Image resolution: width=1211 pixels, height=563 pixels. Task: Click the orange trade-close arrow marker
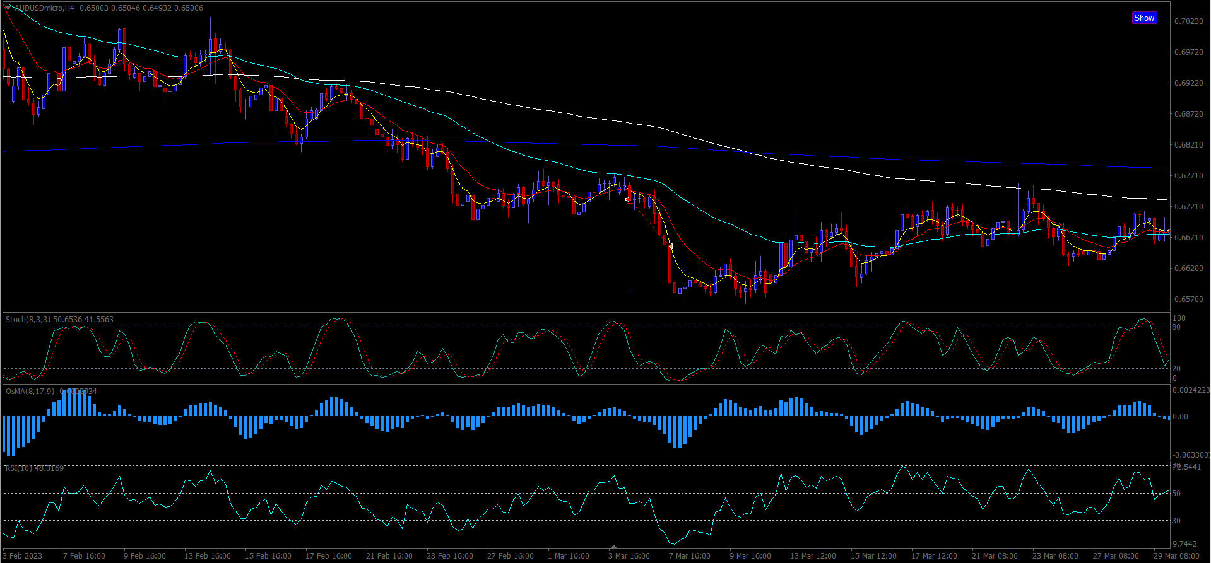click(x=670, y=246)
